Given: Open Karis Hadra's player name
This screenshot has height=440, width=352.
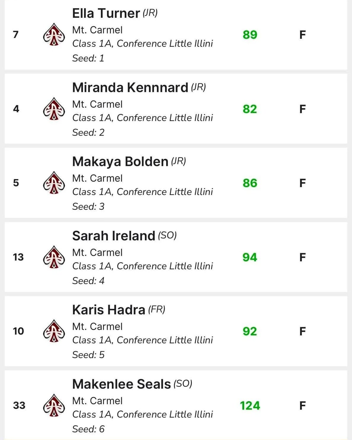Looking at the screenshot, I should (x=109, y=310).
